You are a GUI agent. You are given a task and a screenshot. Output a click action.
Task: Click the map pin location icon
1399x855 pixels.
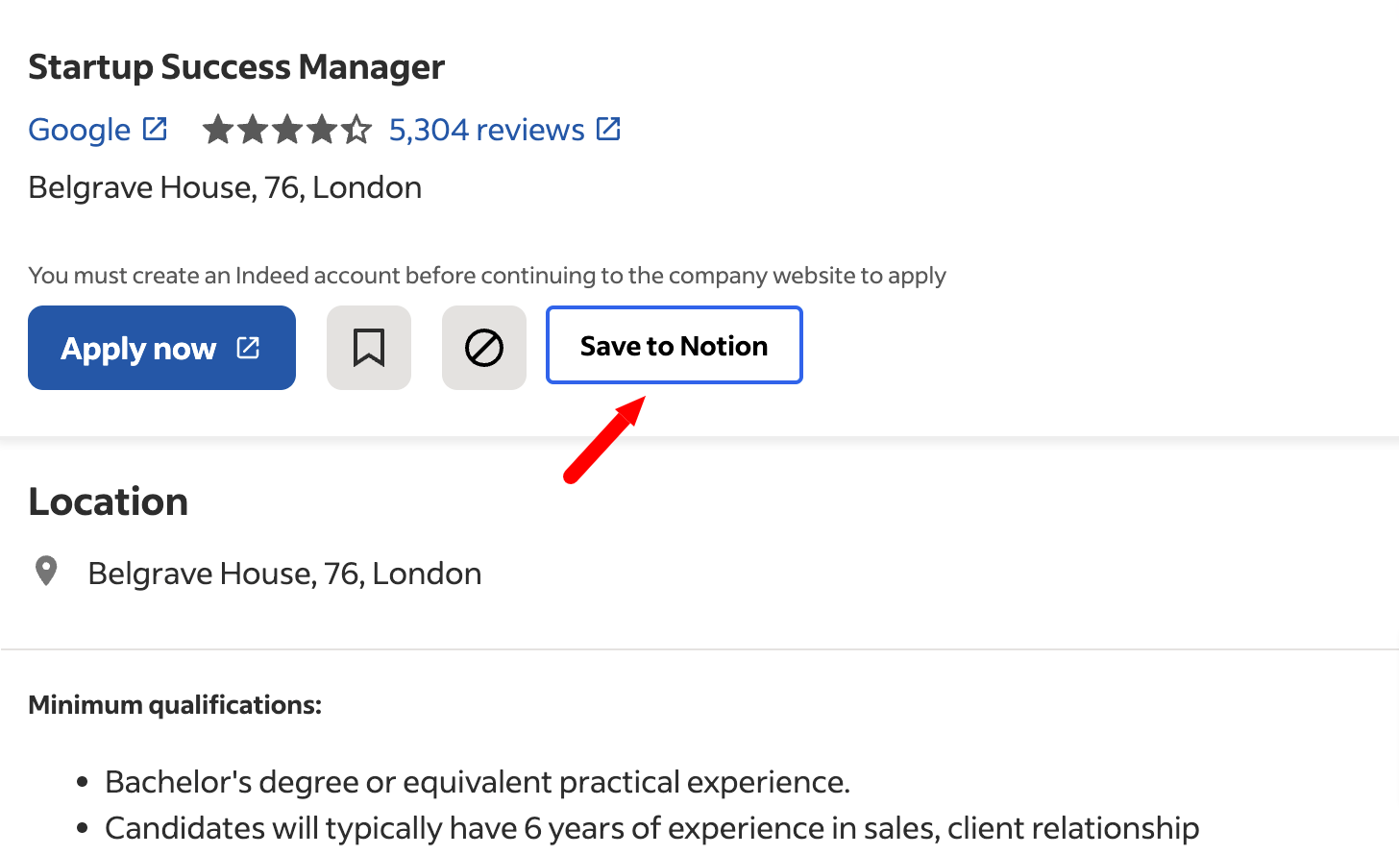46,572
